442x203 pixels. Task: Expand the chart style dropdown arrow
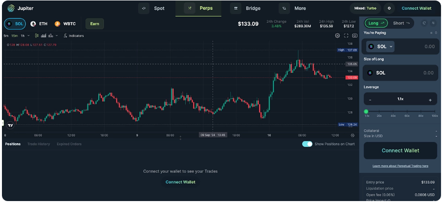coord(57,36)
